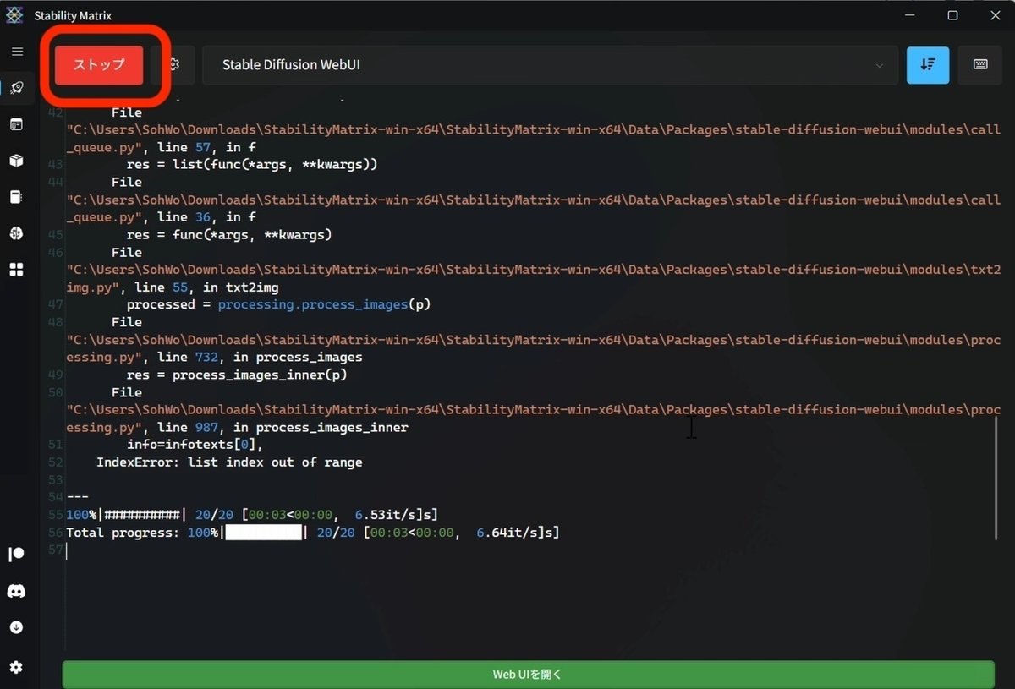
Task: Click the res = process_images_inner(p) line
Action: click(237, 375)
